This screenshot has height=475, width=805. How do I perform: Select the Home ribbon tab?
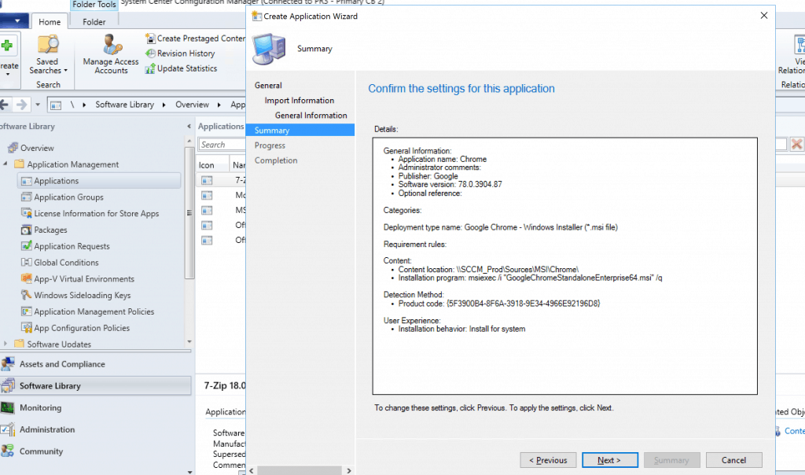(50, 21)
